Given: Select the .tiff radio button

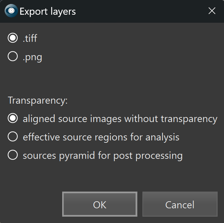Looking at the screenshot, I should coord(13,38).
